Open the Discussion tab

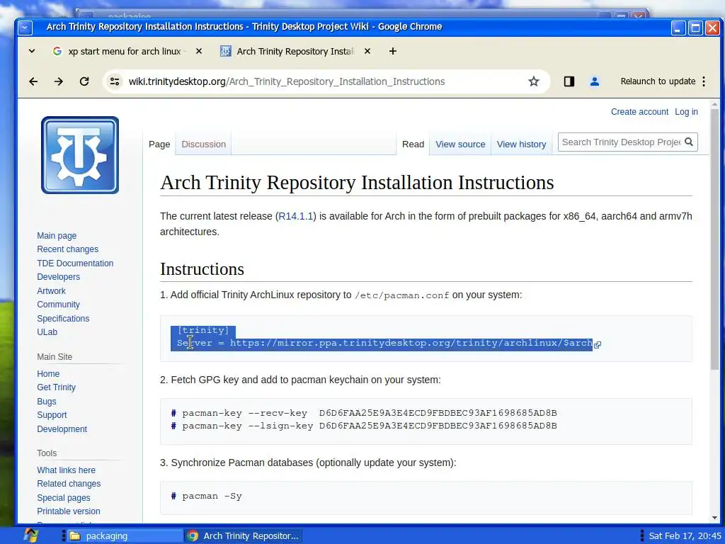pos(203,144)
